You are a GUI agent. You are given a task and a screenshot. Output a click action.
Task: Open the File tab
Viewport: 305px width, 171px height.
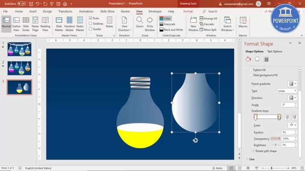(5, 11)
